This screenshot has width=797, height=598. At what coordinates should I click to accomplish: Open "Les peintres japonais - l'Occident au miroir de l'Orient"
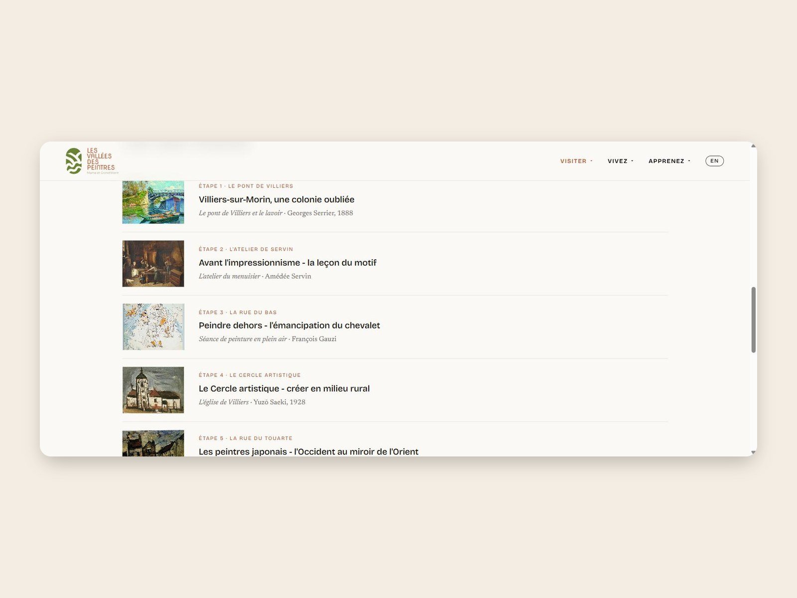pos(308,451)
